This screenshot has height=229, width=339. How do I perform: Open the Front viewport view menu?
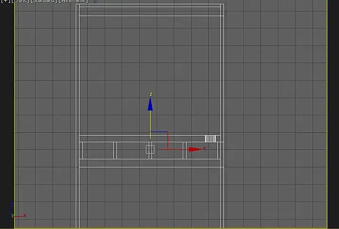tap(21, 1)
